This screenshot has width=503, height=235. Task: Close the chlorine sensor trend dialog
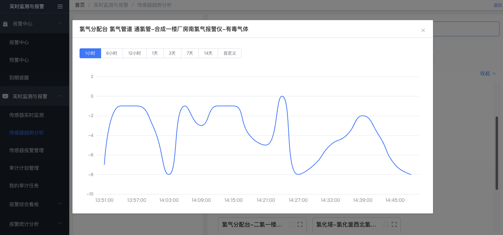pyautogui.click(x=423, y=30)
